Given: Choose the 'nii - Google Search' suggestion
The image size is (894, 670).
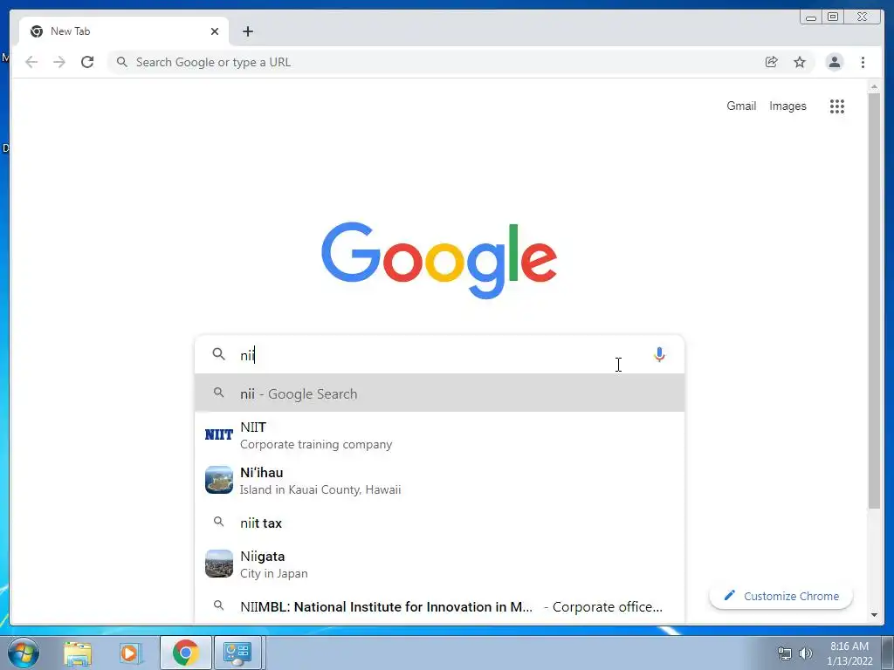Looking at the screenshot, I should [x=440, y=393].
